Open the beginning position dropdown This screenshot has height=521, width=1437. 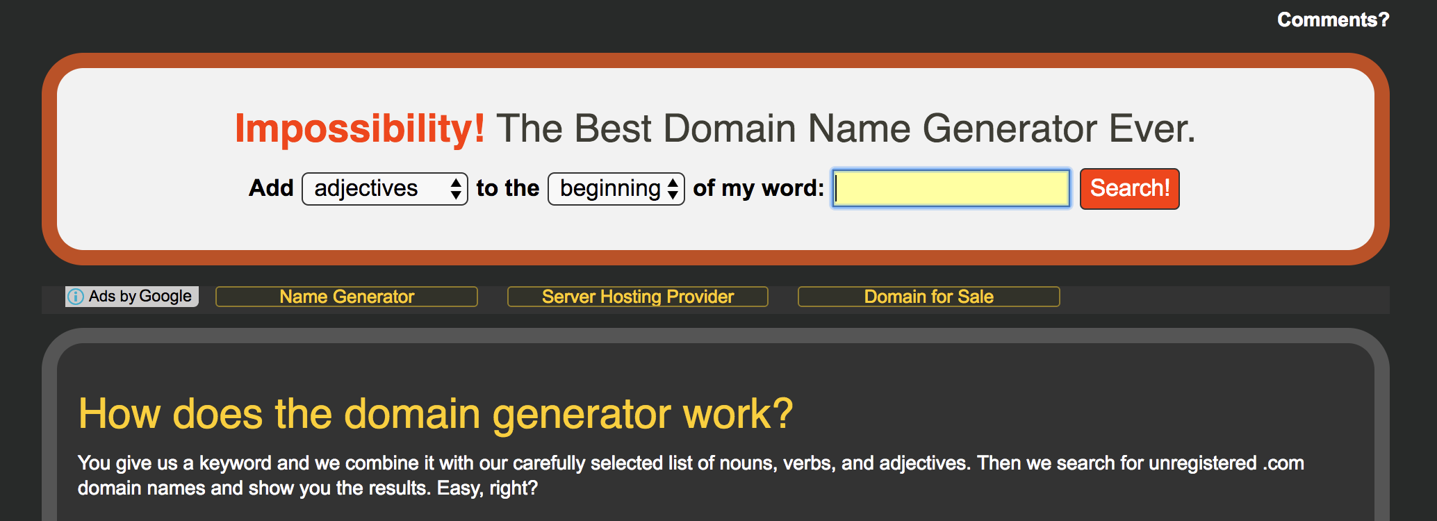pyautogui.click(x=616, y=188)
